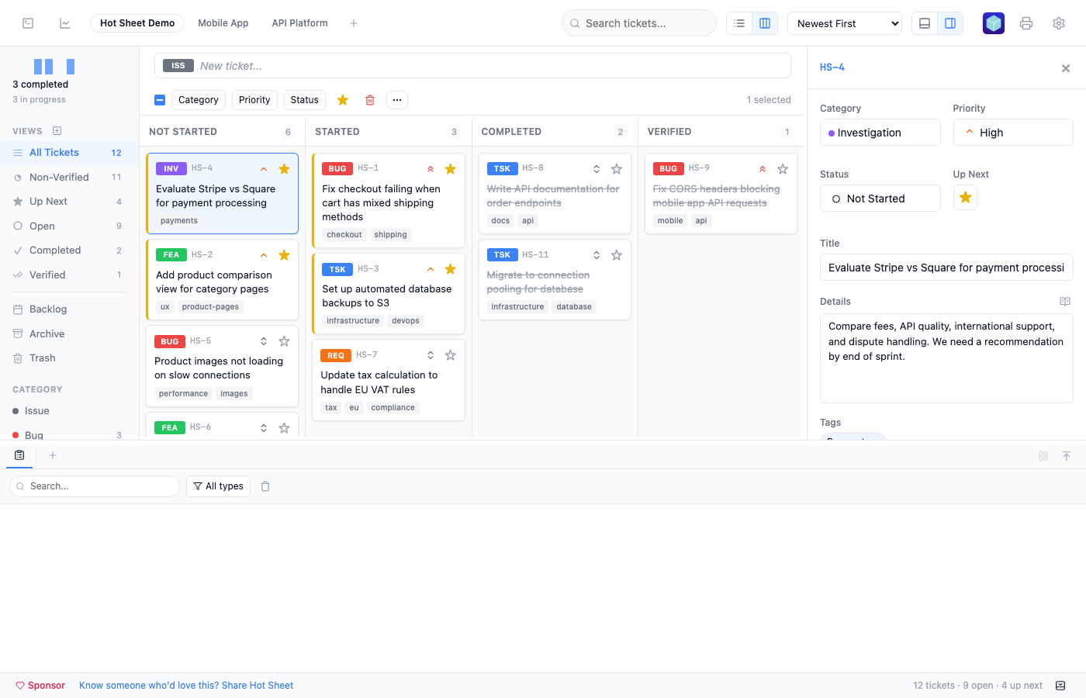Show detail panel at bottom layout
1086x698 pixels.
click(925, 23)
